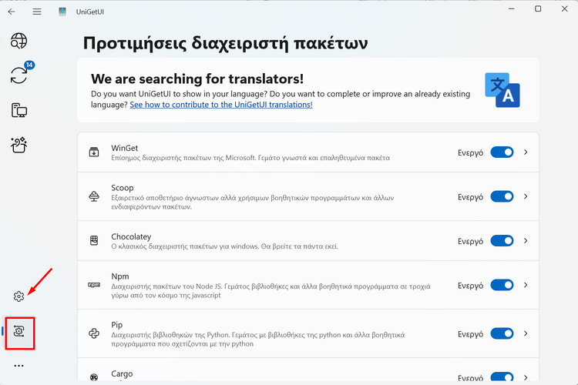Image resolution: width=578 pixels, height=385 pixels.
Task: Switch off the Pip toggle
Action: [502, 333]
